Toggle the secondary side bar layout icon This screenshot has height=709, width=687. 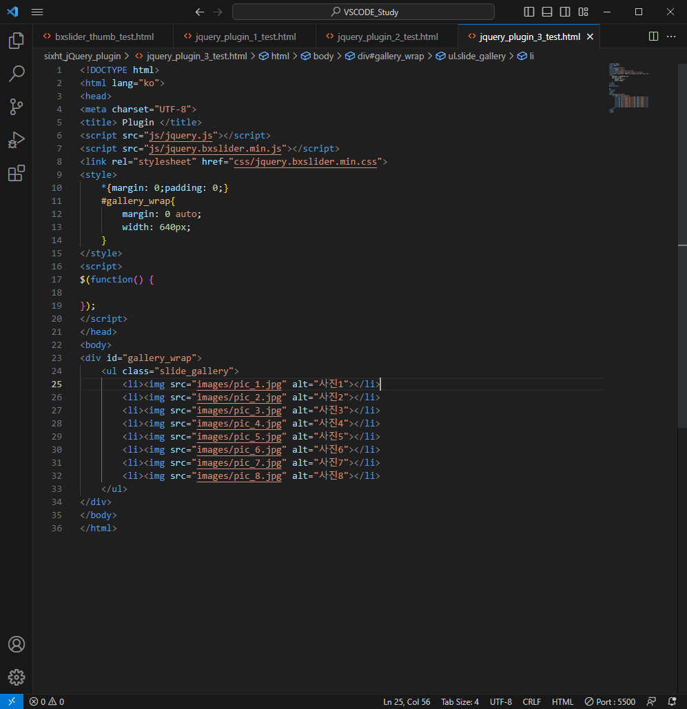[x=565, y=12]
